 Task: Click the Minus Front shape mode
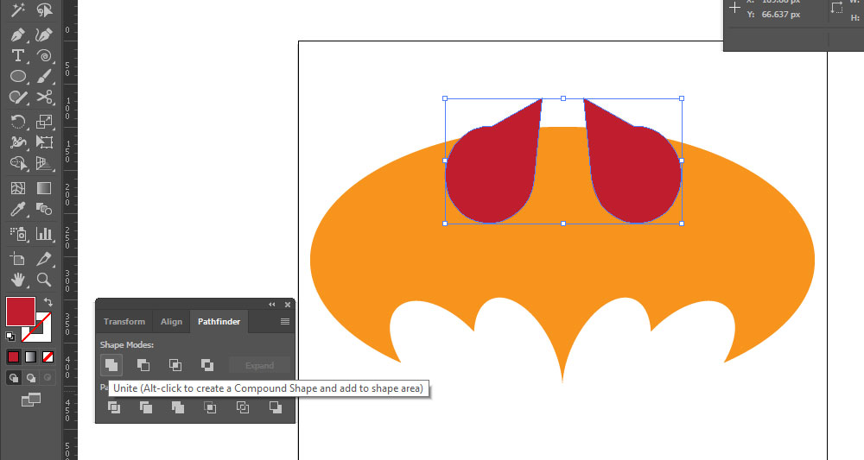pos(143,365)
